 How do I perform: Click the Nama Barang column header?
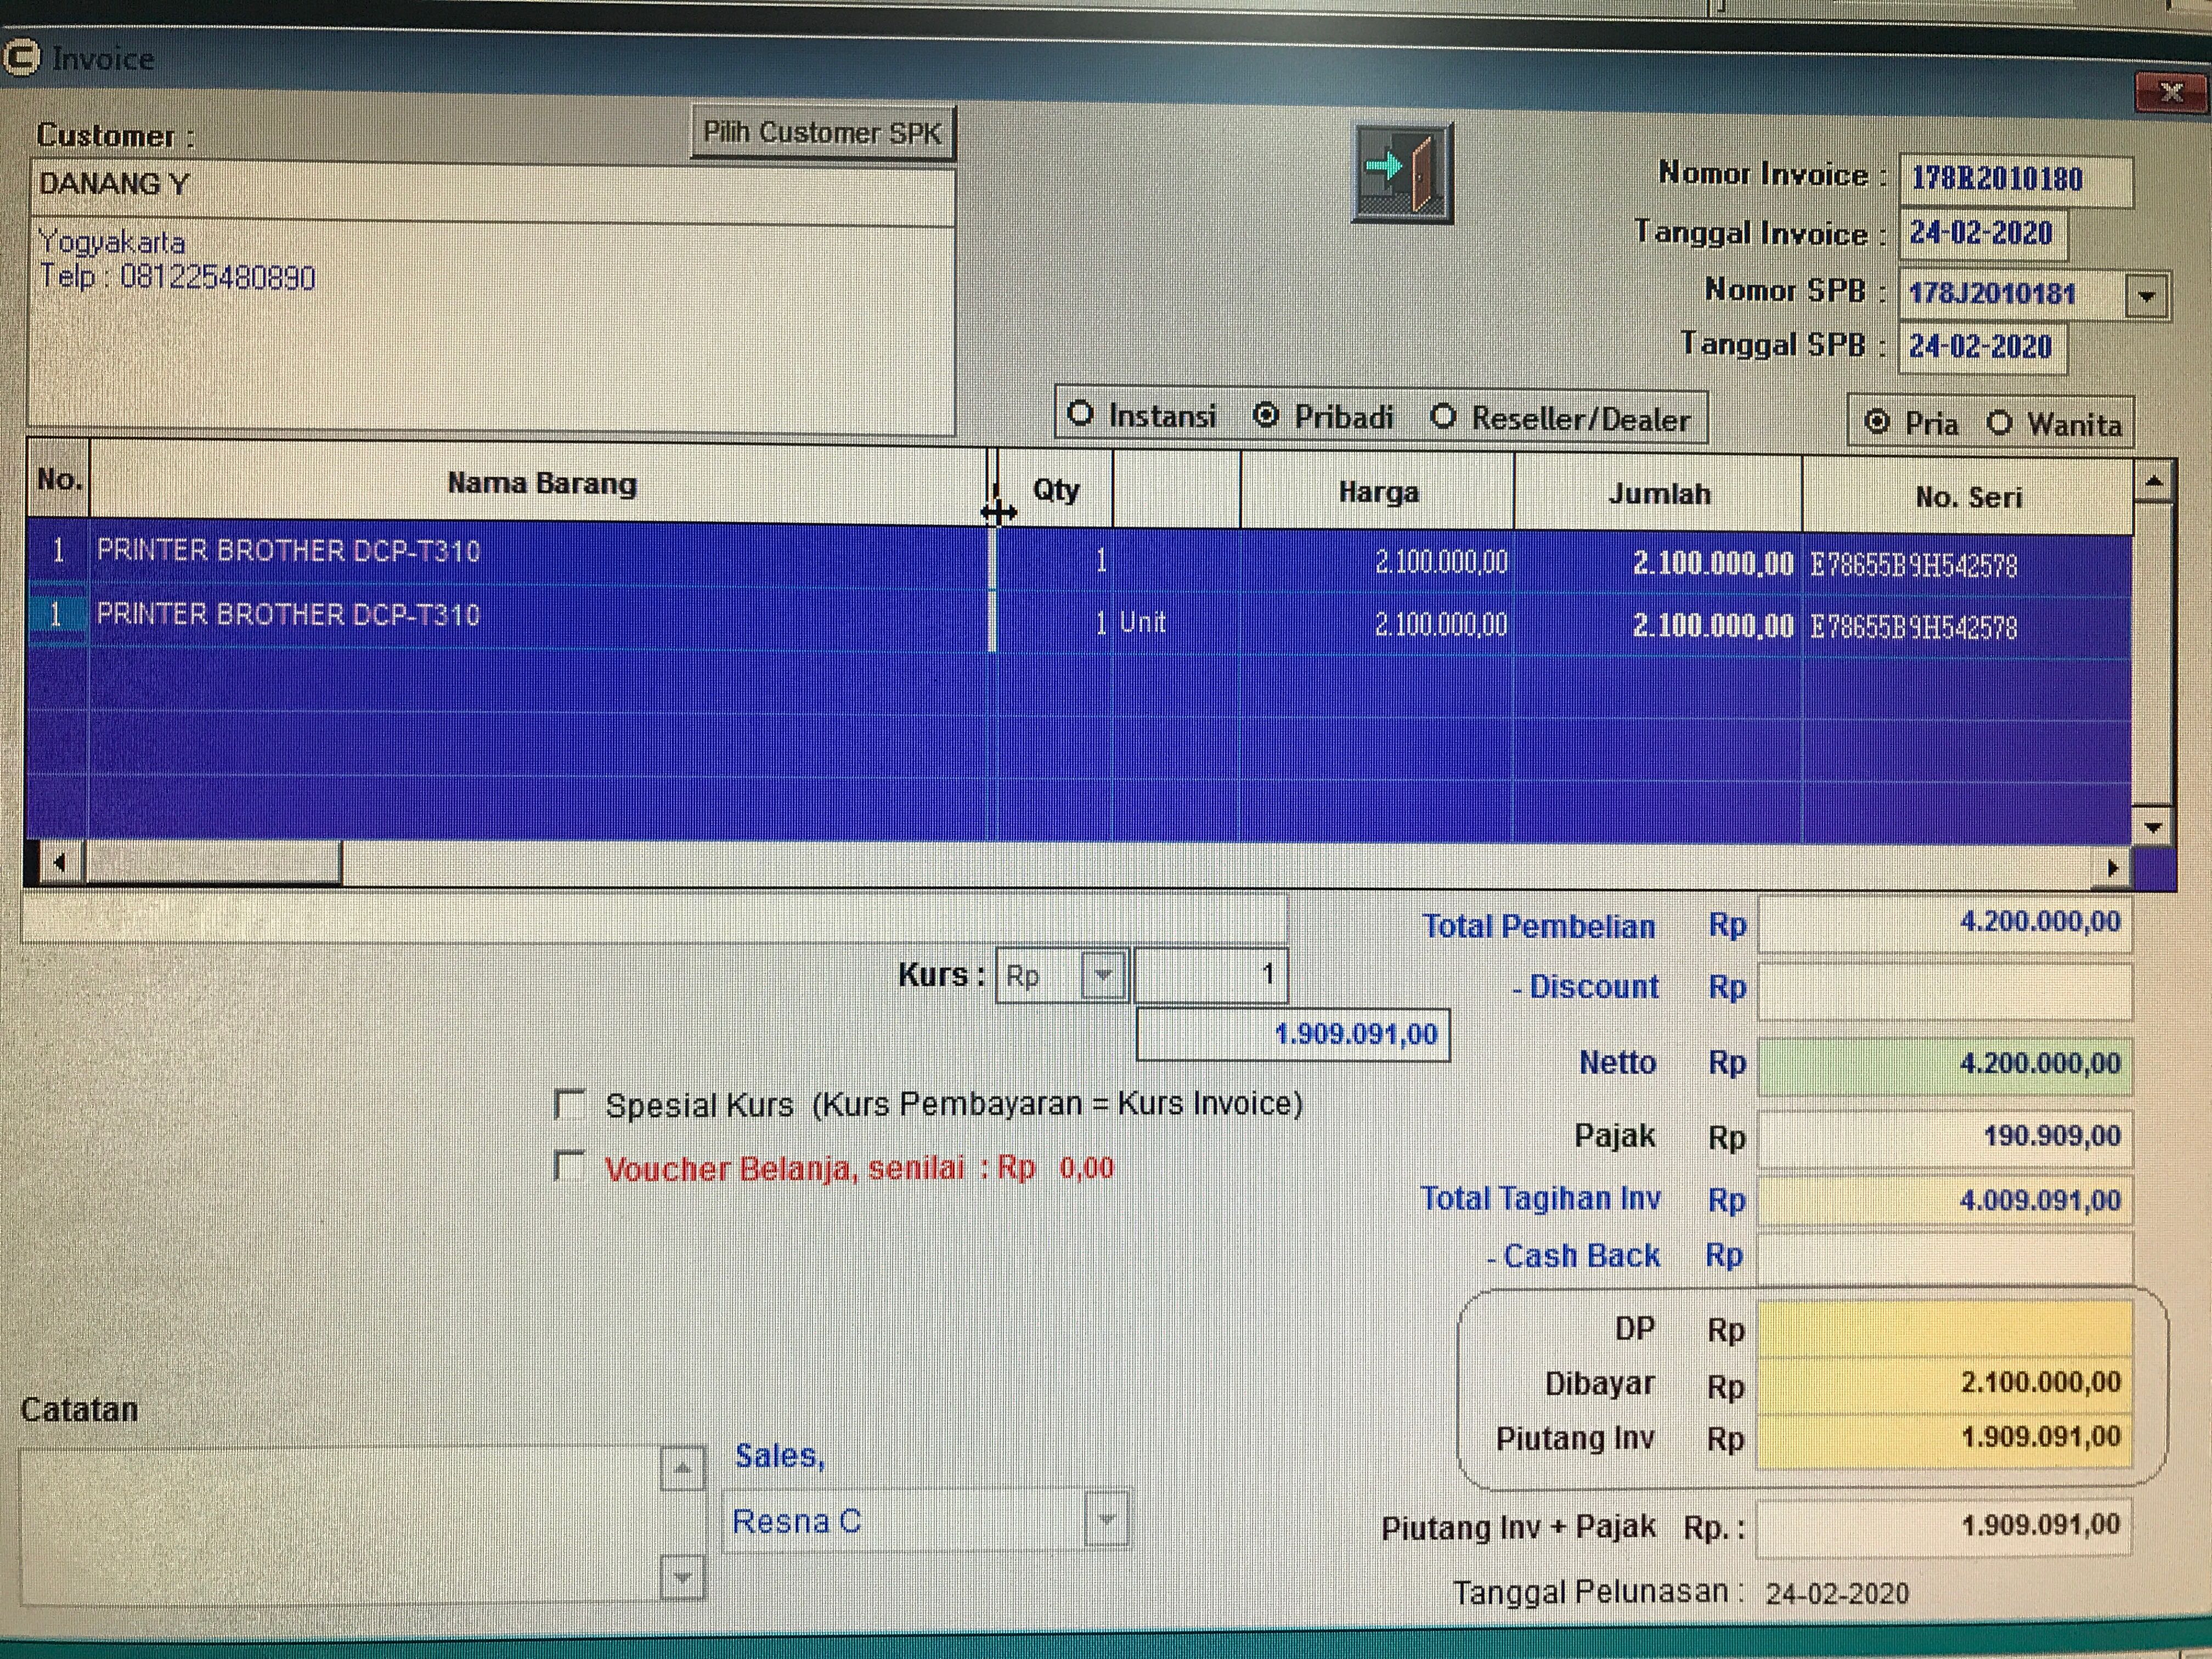click(x=541, y=484)
